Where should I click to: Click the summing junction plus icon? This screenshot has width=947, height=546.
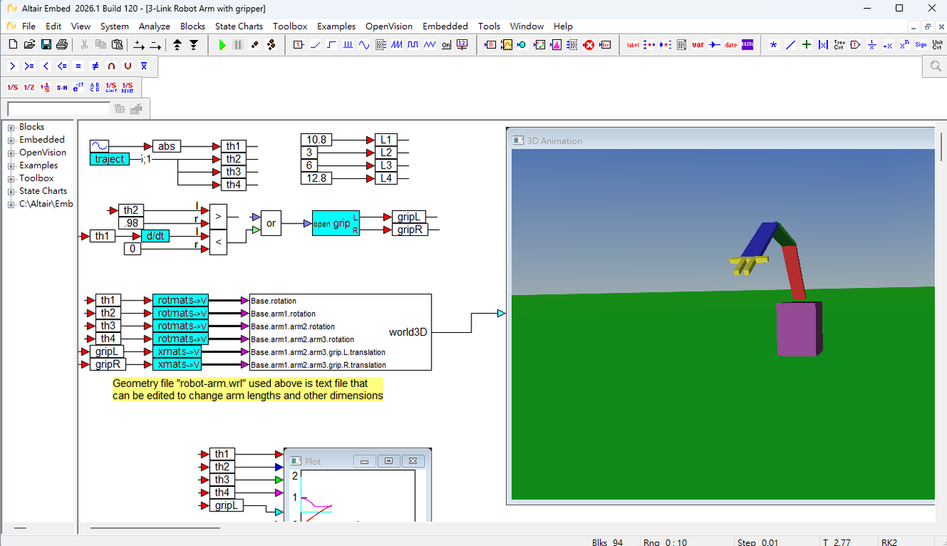tap(806, 45)
